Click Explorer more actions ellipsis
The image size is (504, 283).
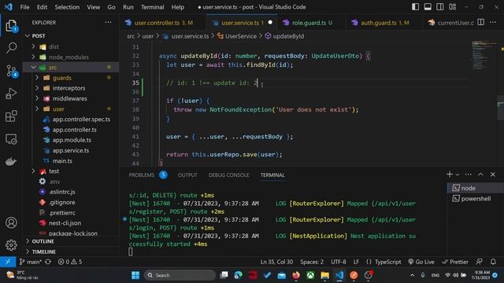tap(108, 23)
